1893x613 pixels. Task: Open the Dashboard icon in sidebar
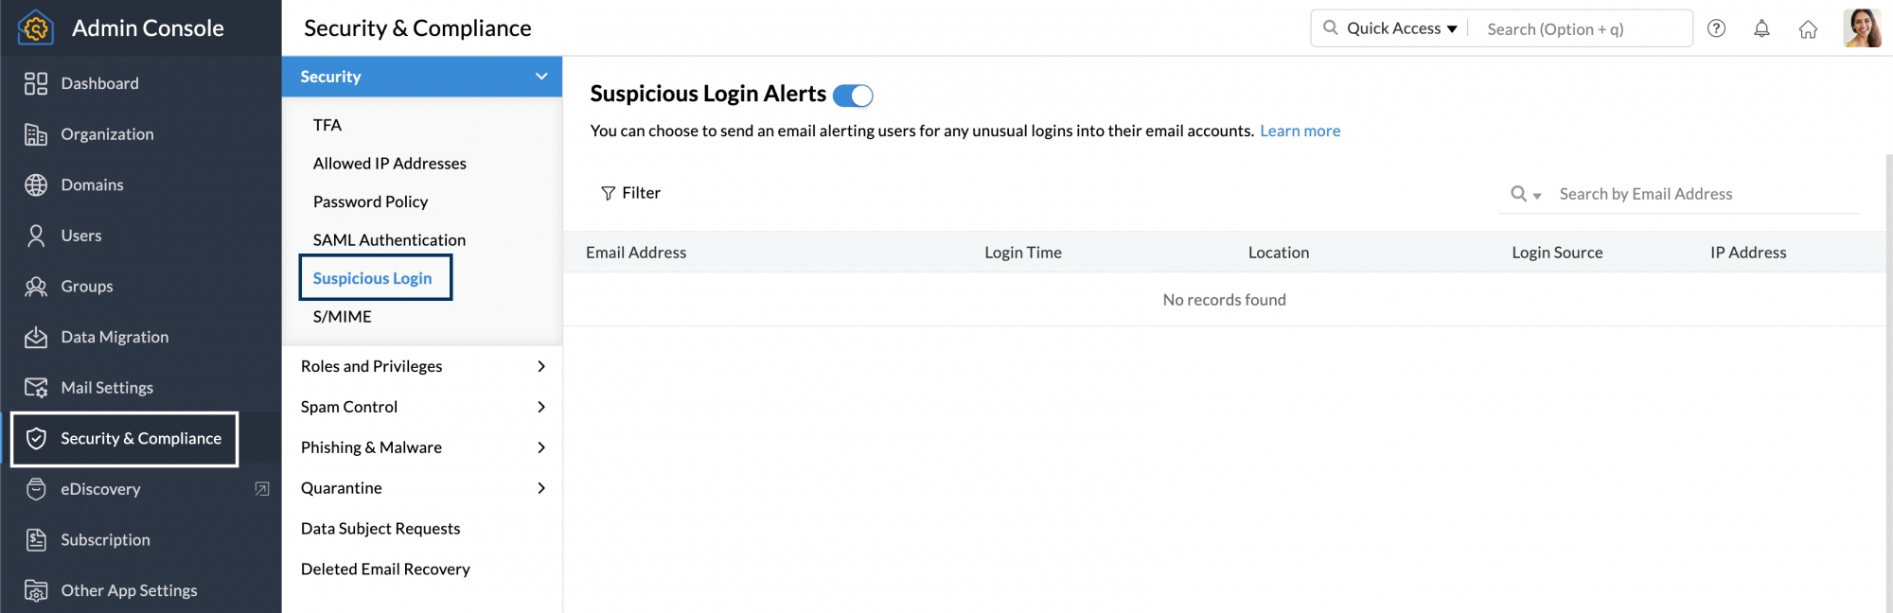tap(36, 83)
